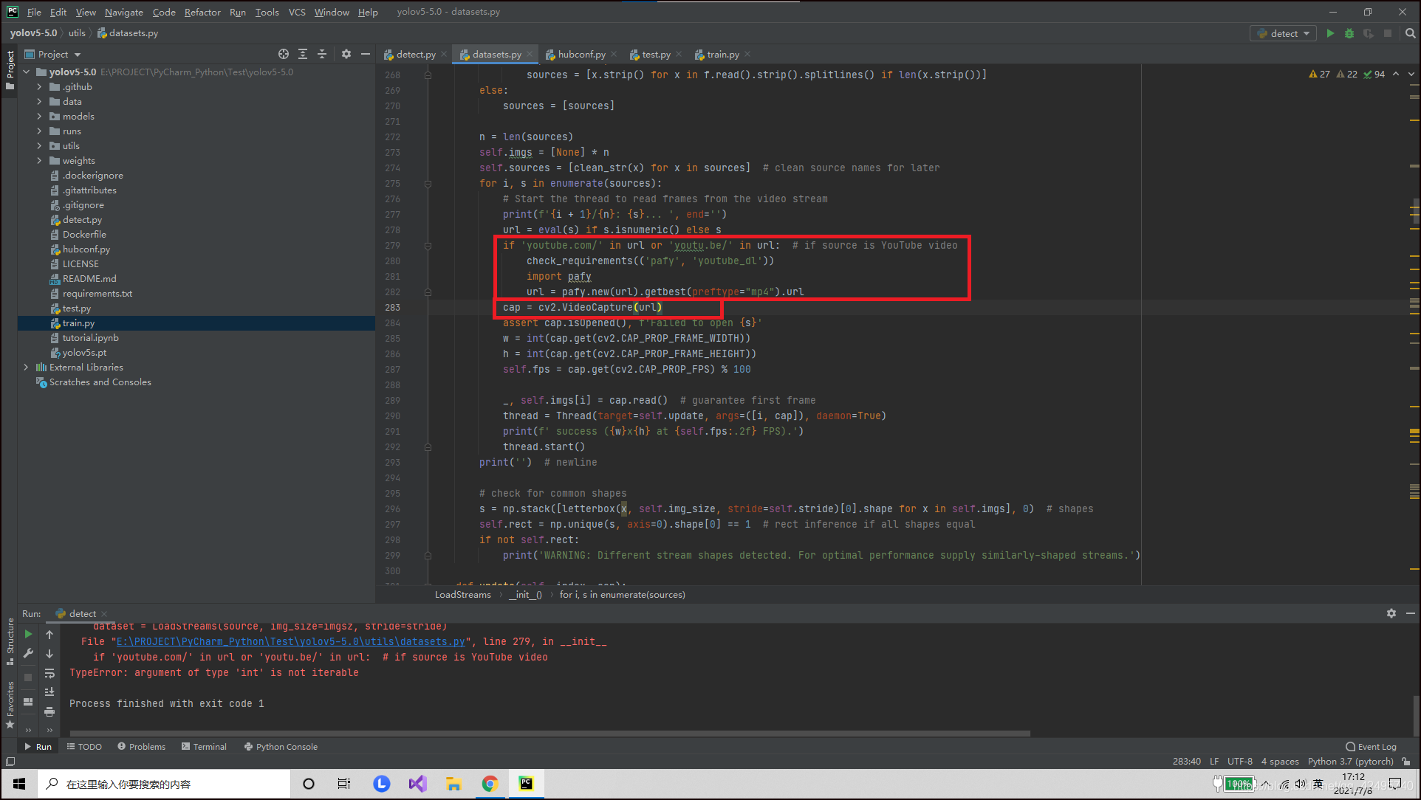The height and width of the screenshot is (800, 1421).
Task: Toggle the Favorites side panel
Action: pyautogui.click(x=10, y=703)
